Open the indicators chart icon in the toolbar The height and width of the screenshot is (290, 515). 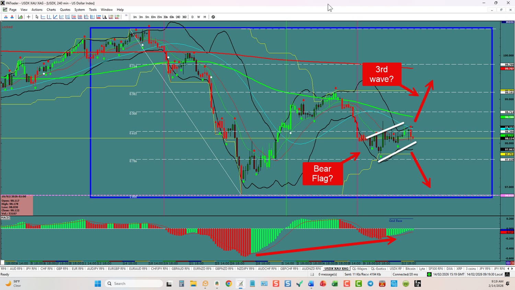tap(21, 17)
